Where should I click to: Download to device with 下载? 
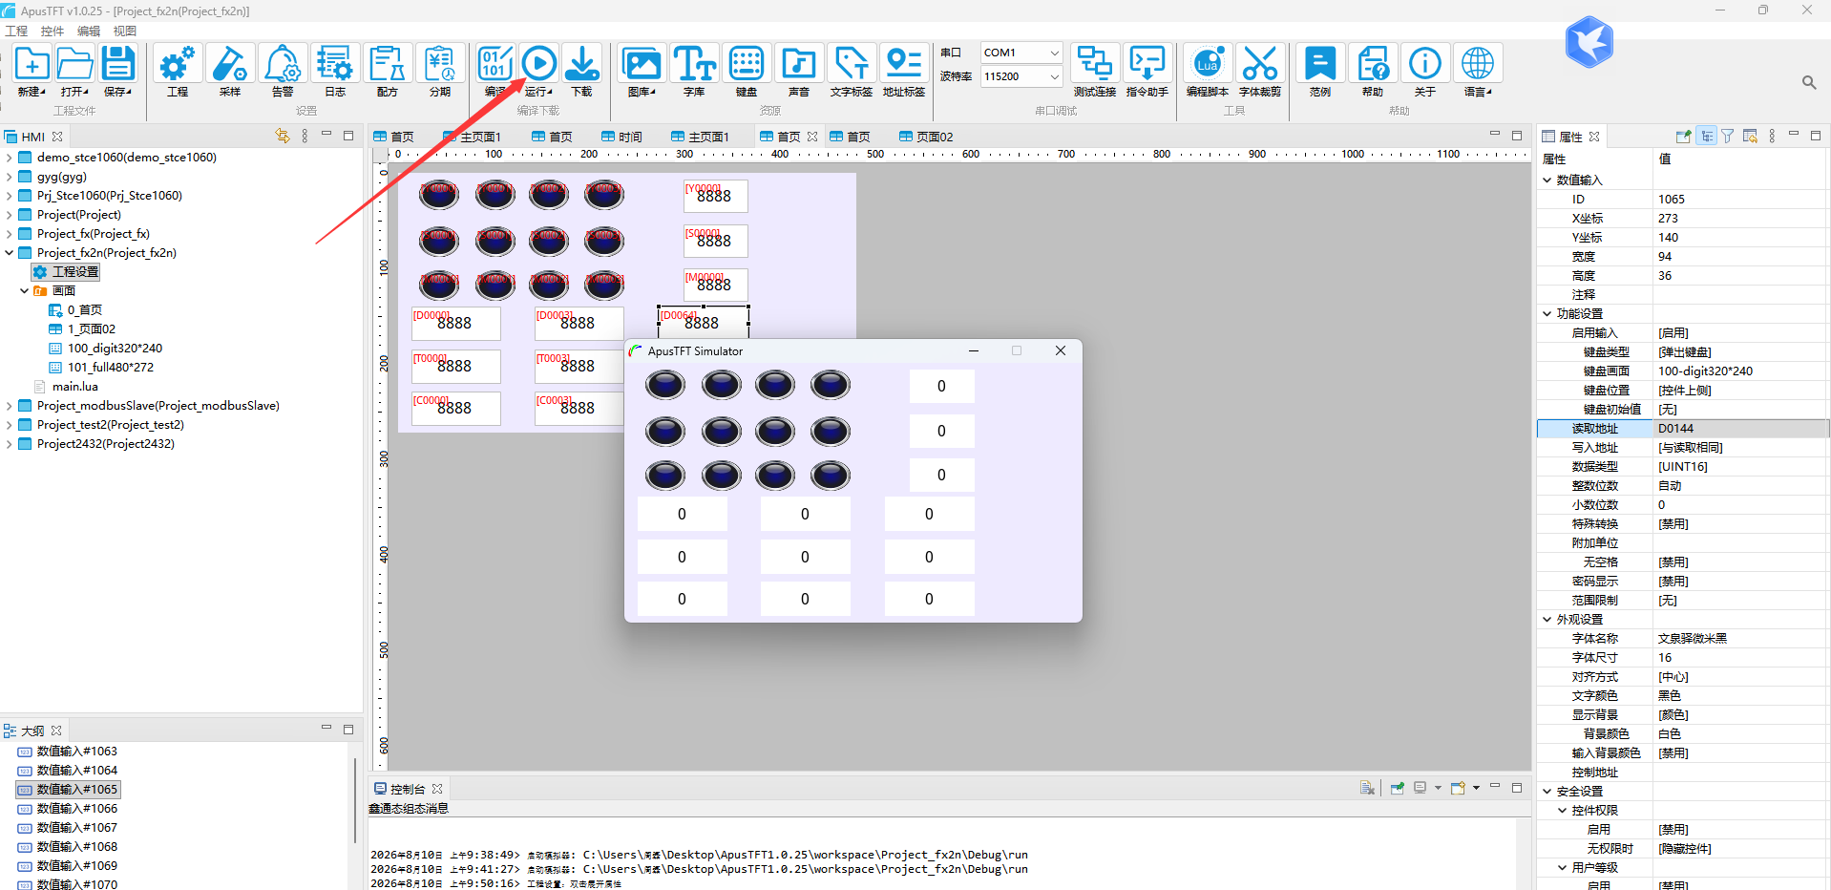coord(582,72)
